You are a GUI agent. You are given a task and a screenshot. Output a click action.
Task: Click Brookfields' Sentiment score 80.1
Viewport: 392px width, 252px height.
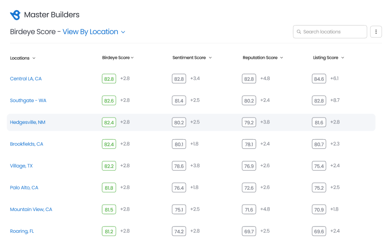click(x=179, y=144)
